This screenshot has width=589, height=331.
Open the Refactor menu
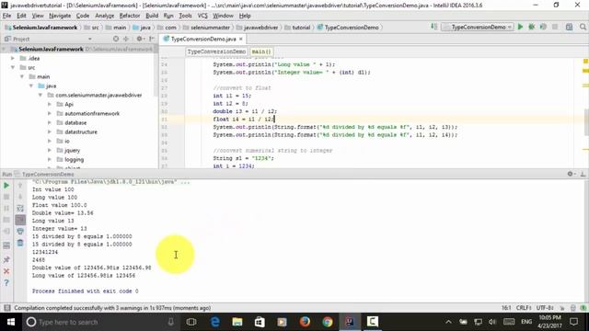click(130, 16)
